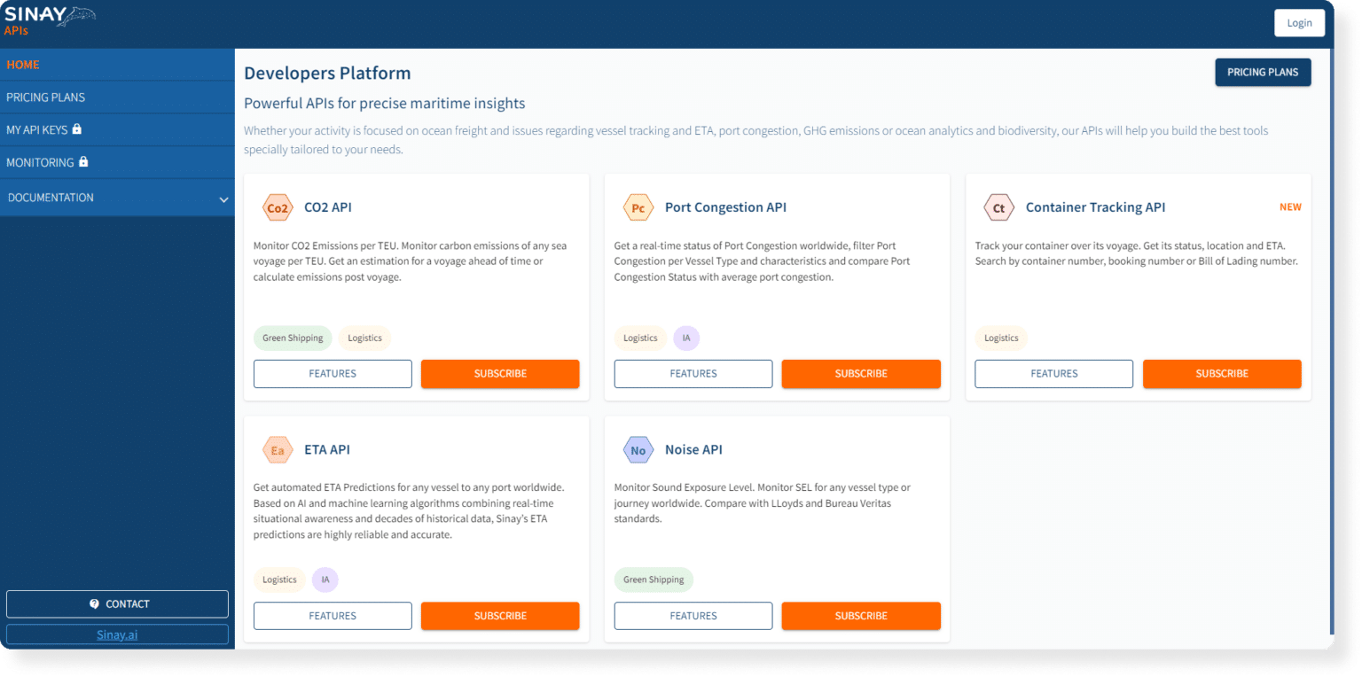
Task: Go to Pricing Plans in the sidebar
Action: 46,97
